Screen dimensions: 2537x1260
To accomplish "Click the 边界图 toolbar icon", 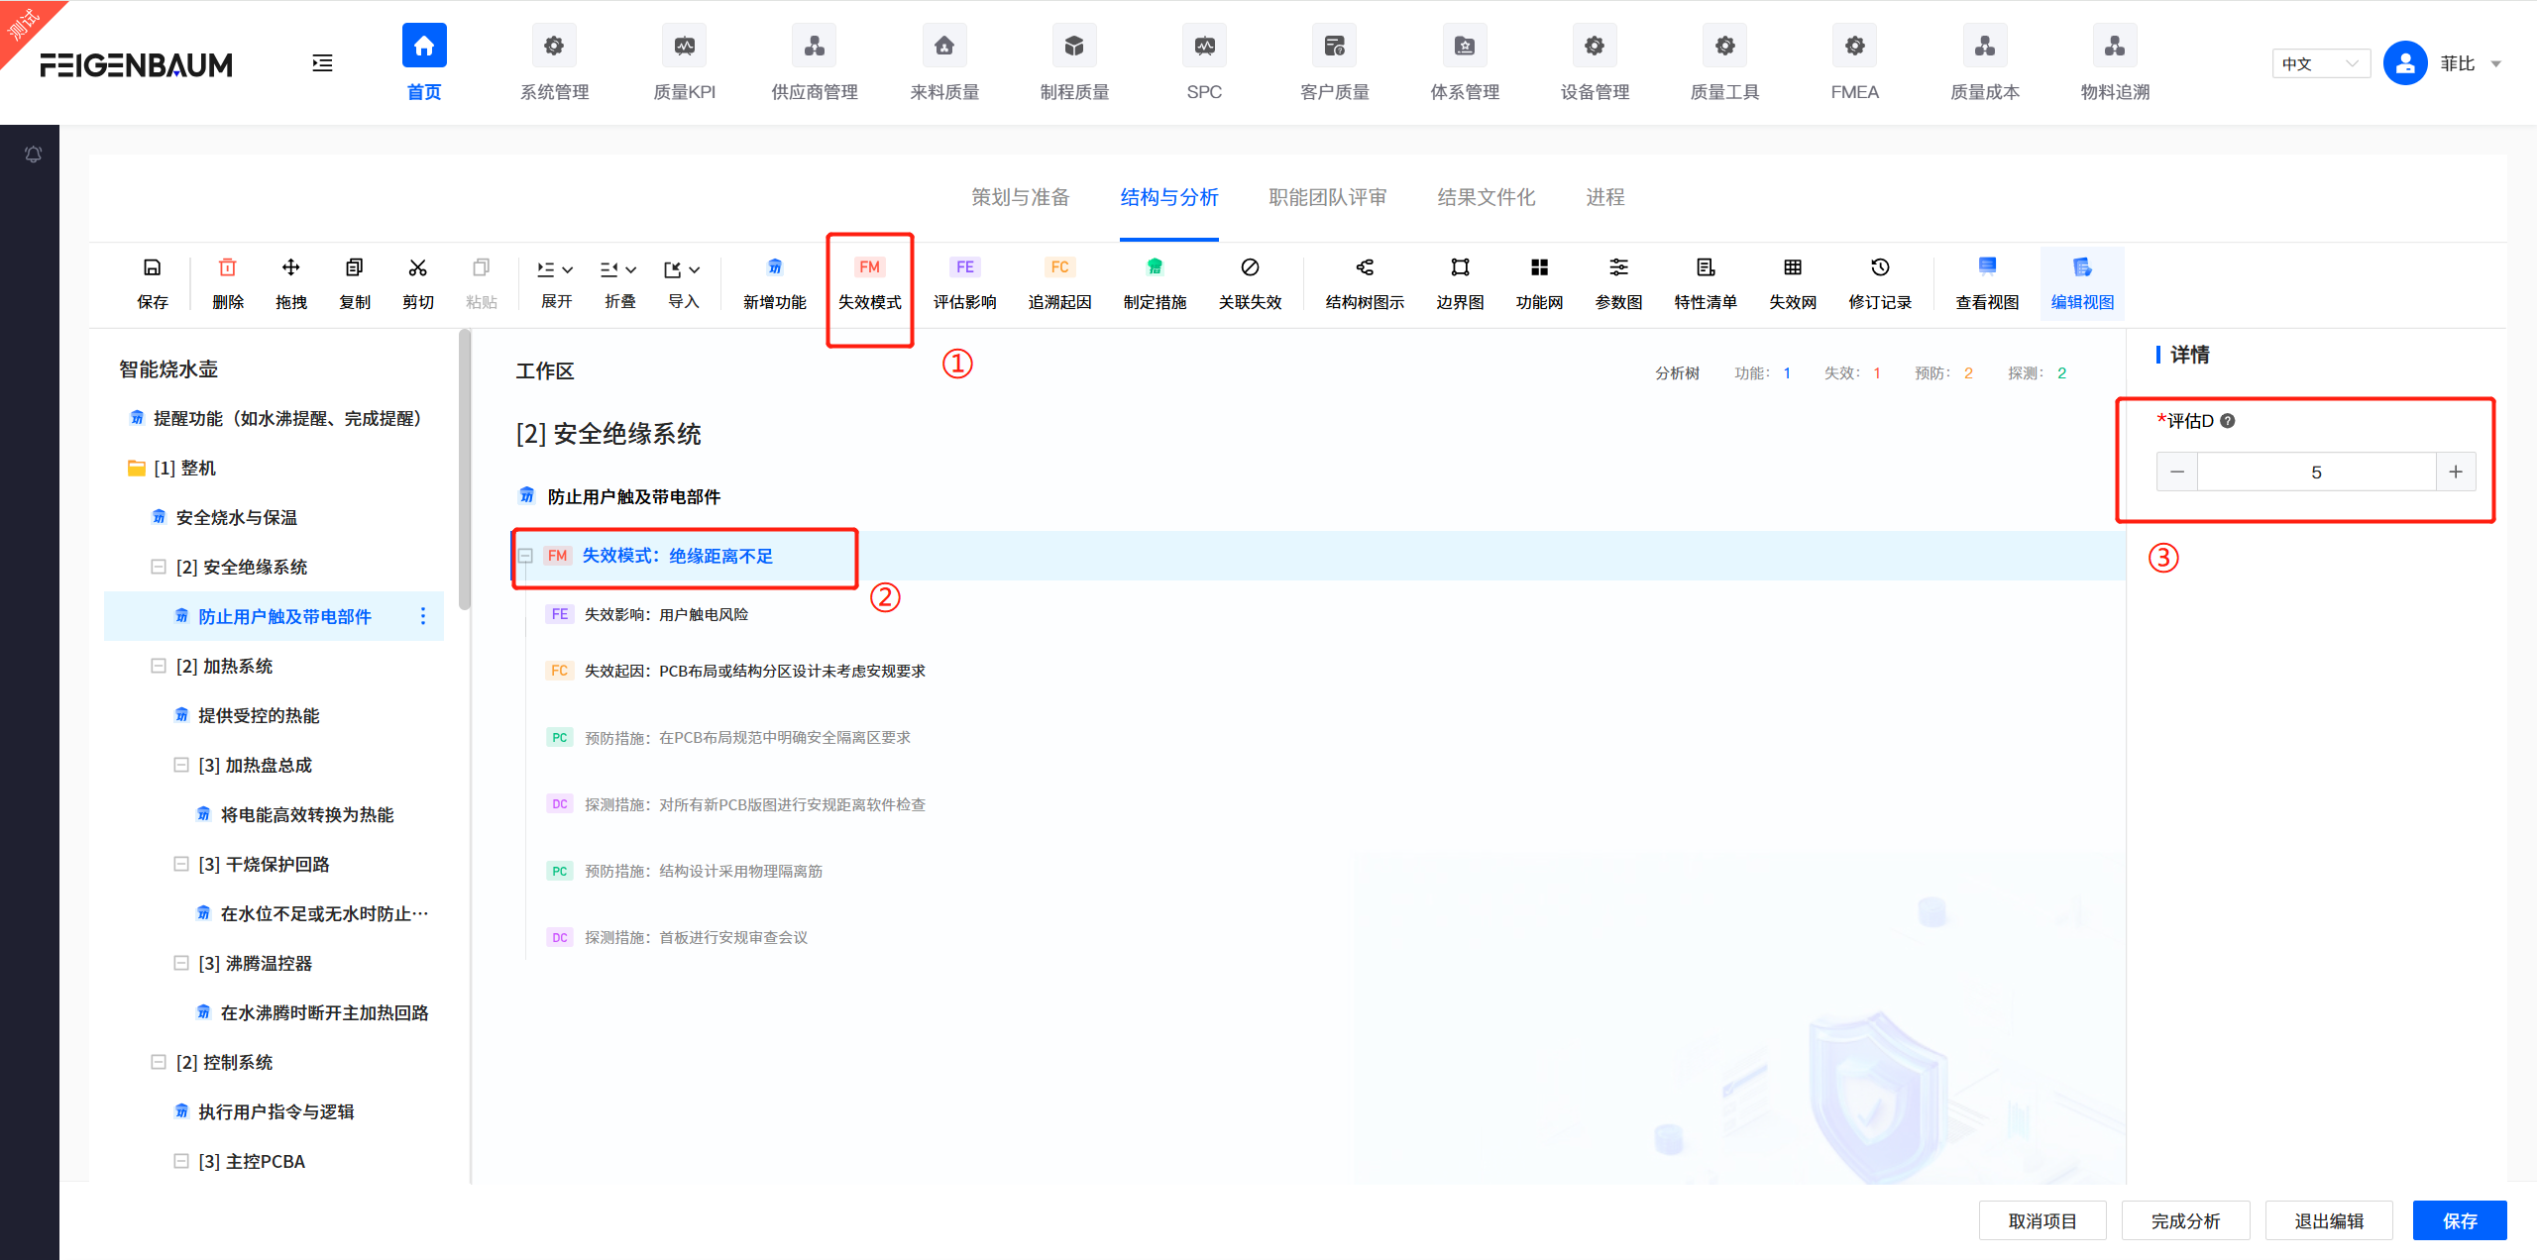I will click(x=1458, y=282).
